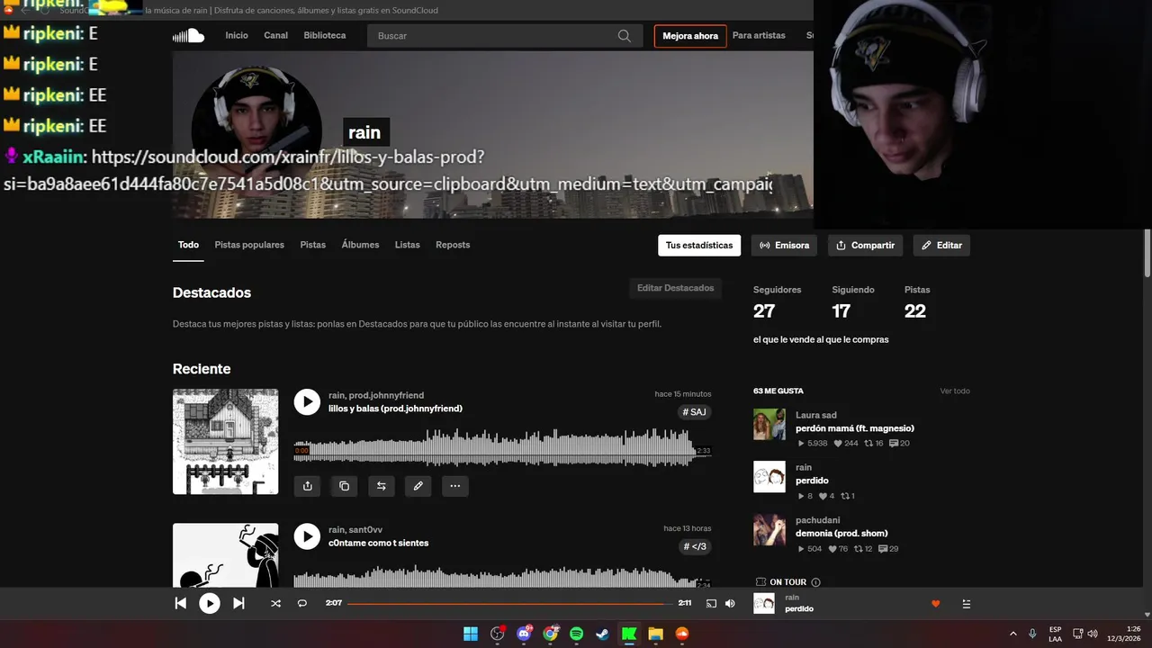Click lillos y balas cover artwork

tap(225, 441)
